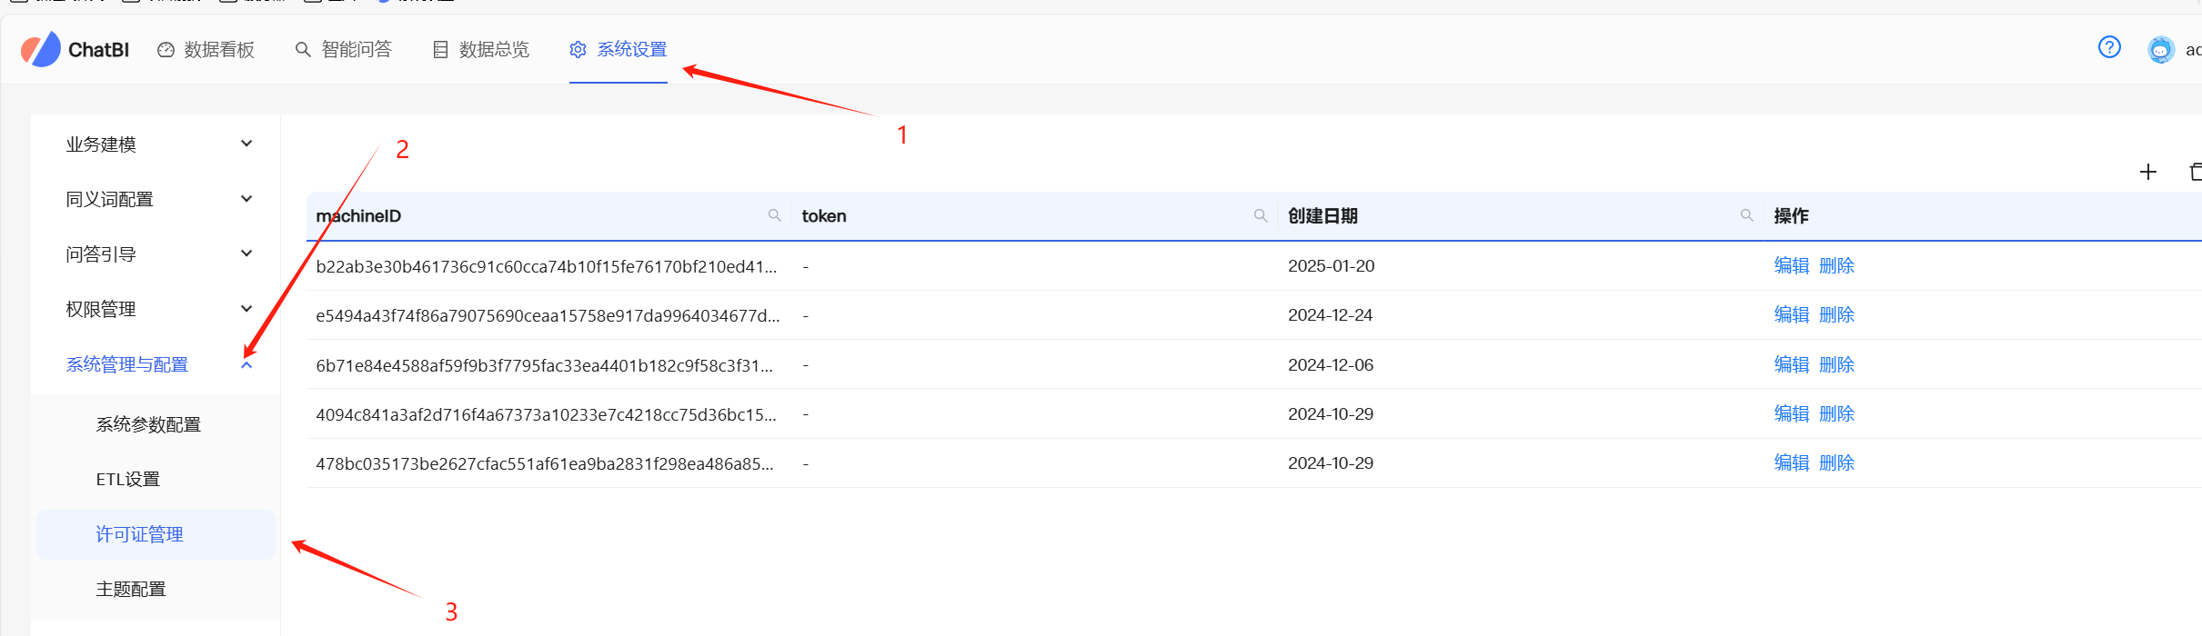Click search icon in machineID column header
Image resolution: width=2202 pixels, height=636 pixels.
pos(774,215)
